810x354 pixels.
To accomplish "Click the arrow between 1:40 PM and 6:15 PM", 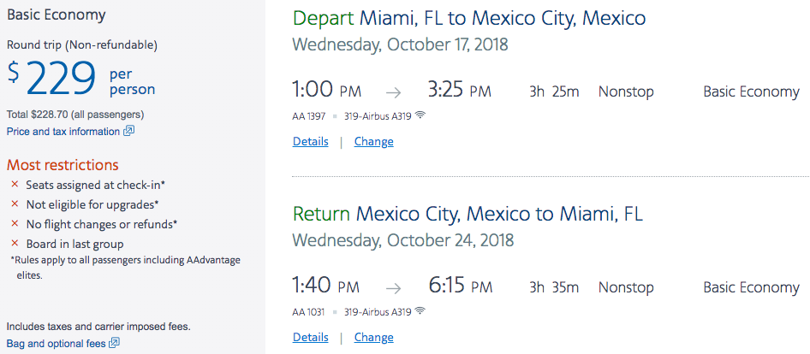I will click(393, 288).
